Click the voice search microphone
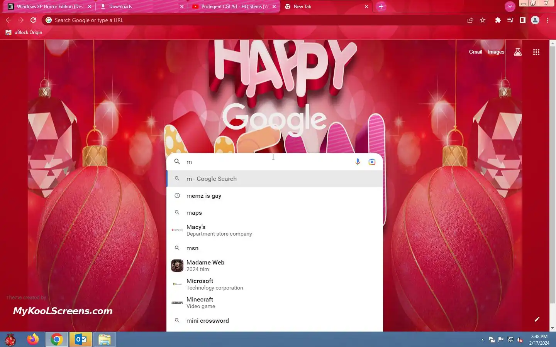This screenshot has height=347, width=556. 358,162
